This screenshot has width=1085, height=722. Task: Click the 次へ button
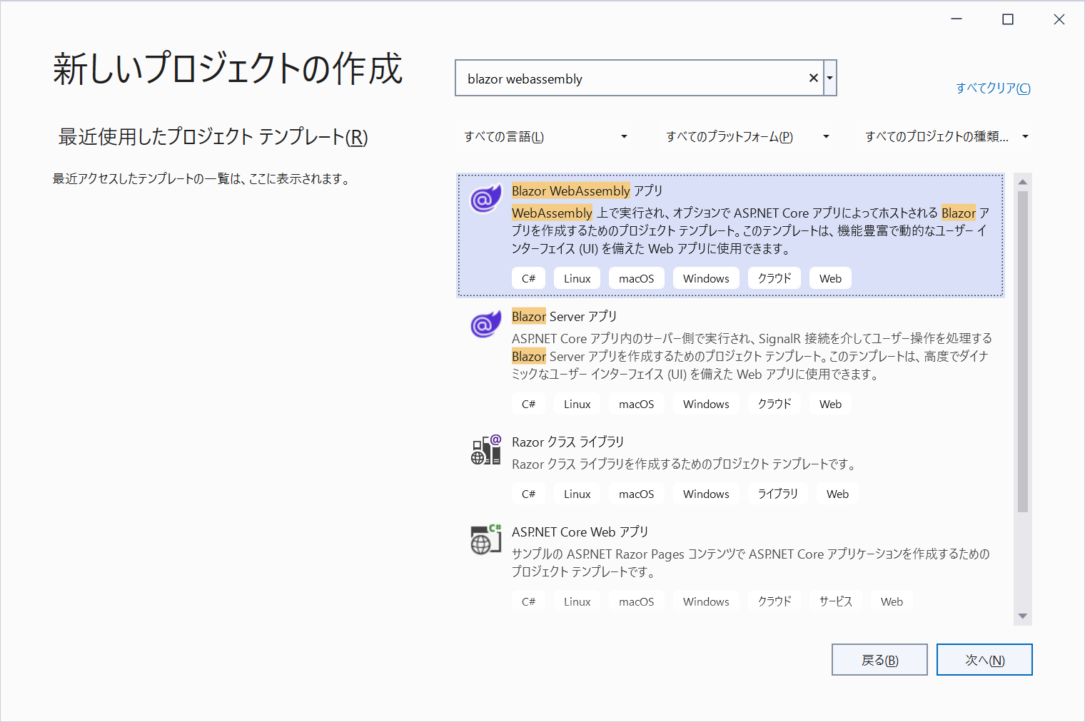984,659
